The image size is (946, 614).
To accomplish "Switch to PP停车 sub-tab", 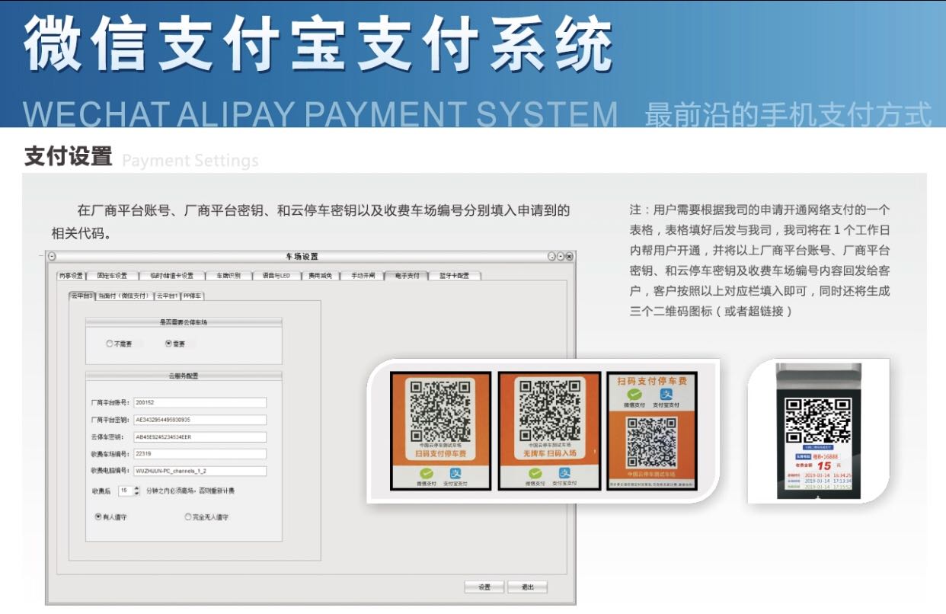I will pos(193,296).
